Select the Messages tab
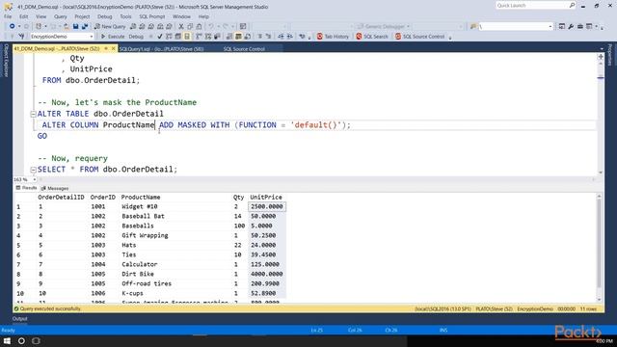The height and width of the screenshot is (347, 617). (x=55, y=188)
